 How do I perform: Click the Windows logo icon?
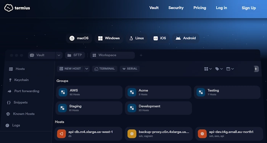click(100, 38)
